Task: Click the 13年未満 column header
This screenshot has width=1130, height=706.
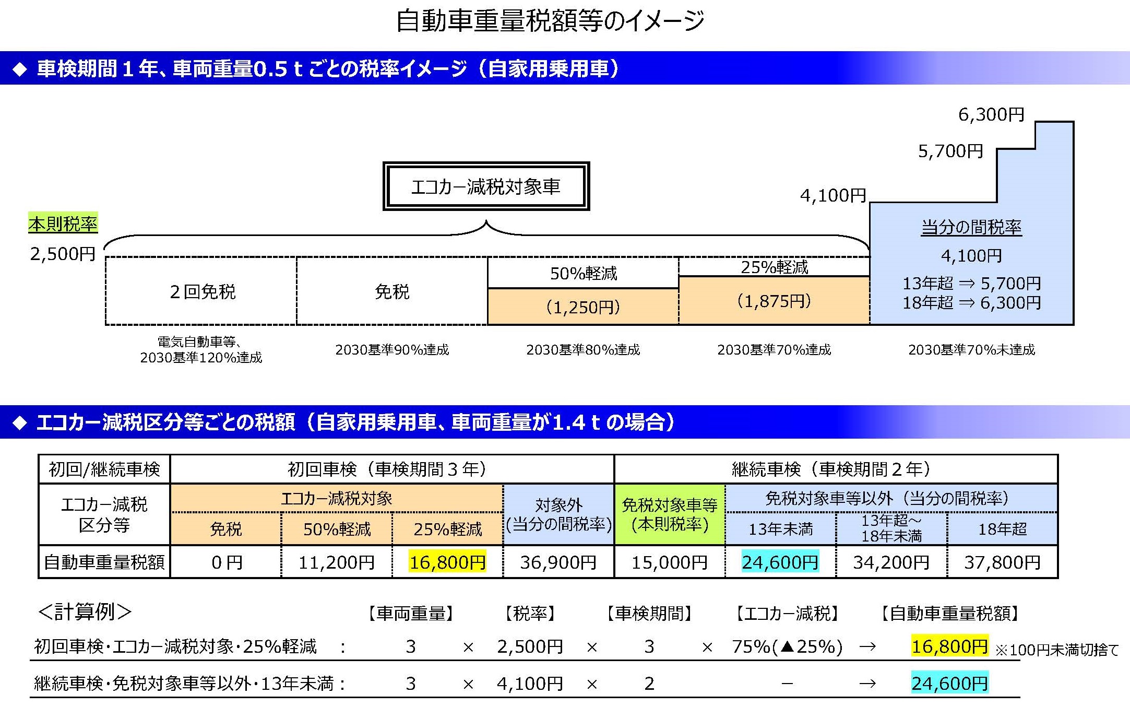Action: [x=781, y=529]
